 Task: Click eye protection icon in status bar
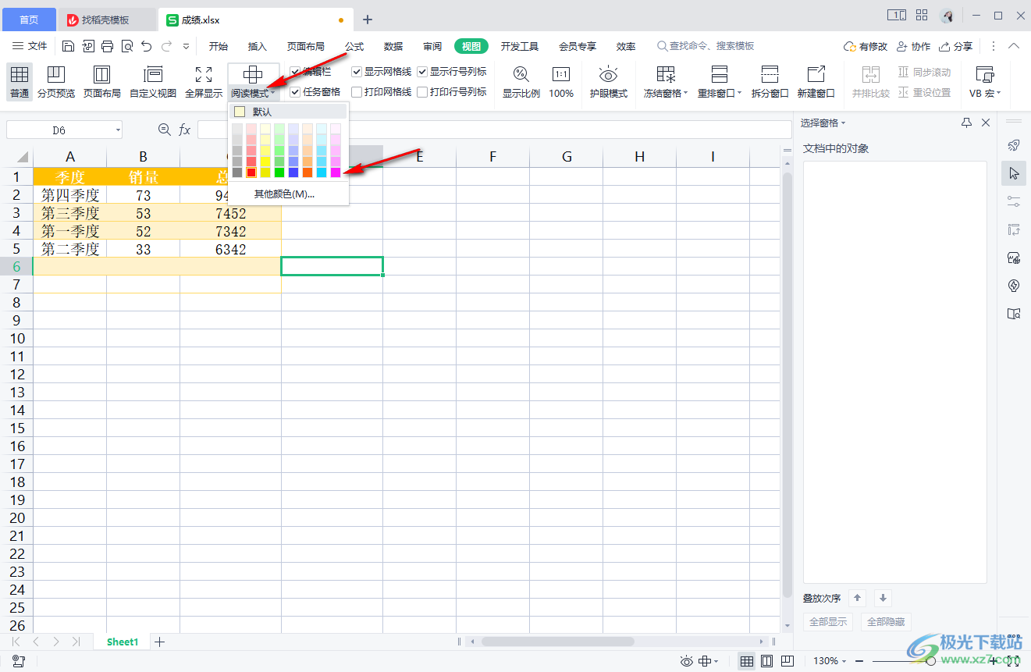tap(686, 661)
